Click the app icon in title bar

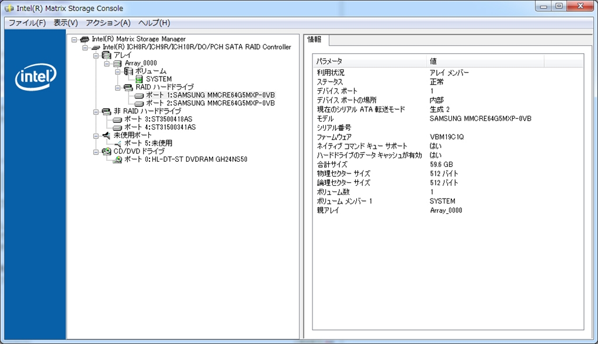tap(9, 8)
